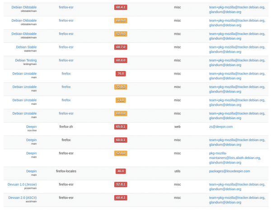This screenshot has height=210, width=271.
Task: Open Debian Unstable link in the 72.0.2 row
Action: pos(24,87)
